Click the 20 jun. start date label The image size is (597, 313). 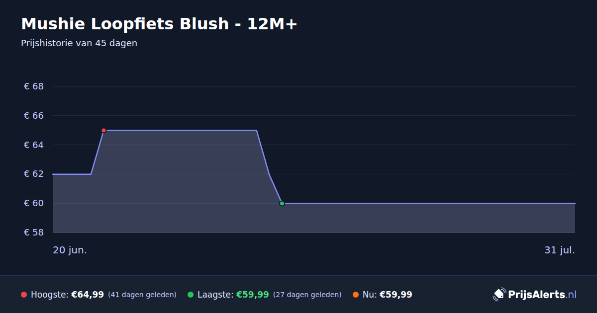[x=70, y=250]
